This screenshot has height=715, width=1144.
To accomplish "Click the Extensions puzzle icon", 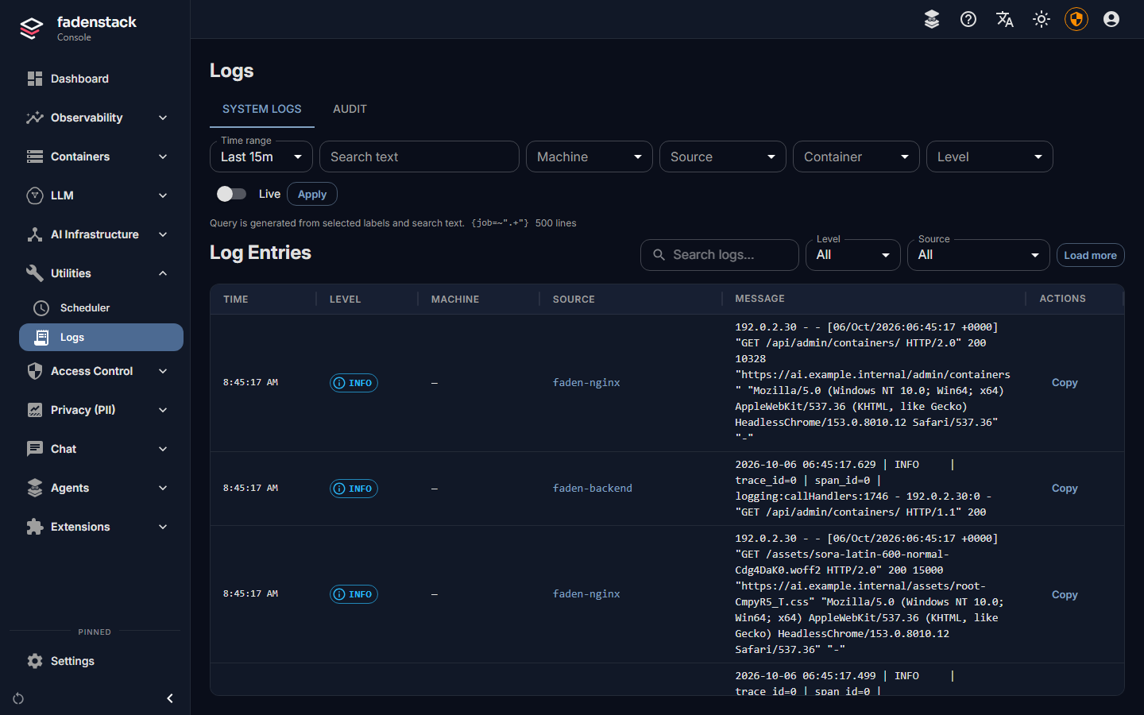I will [35, 527].
